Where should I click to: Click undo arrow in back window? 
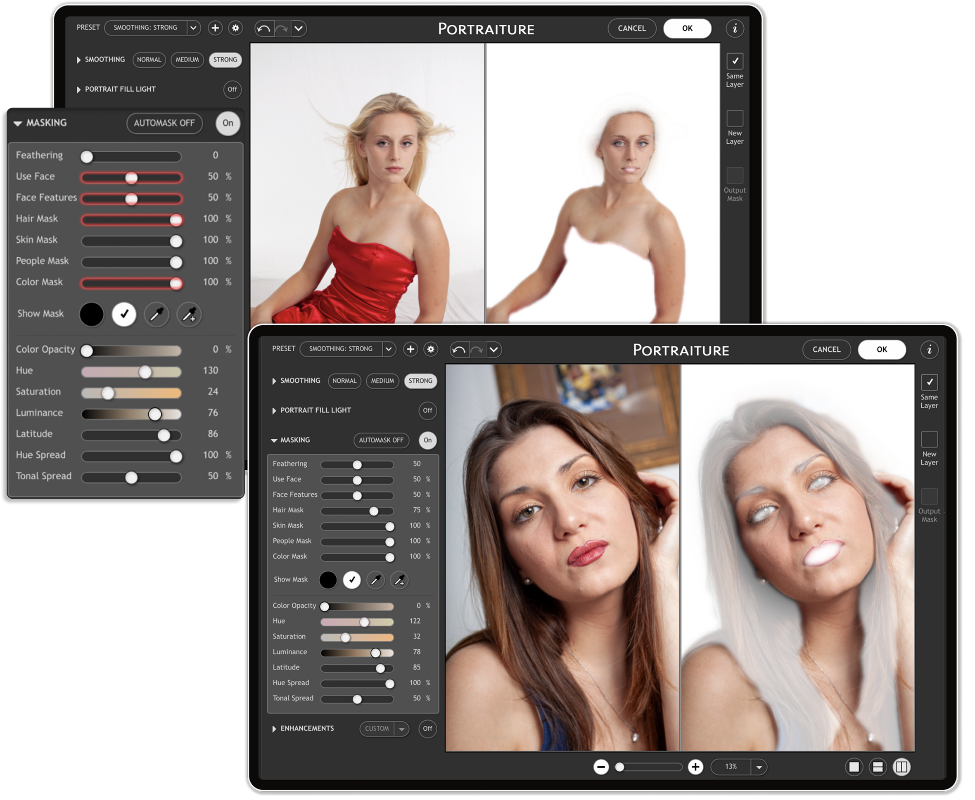click(264, 28)
